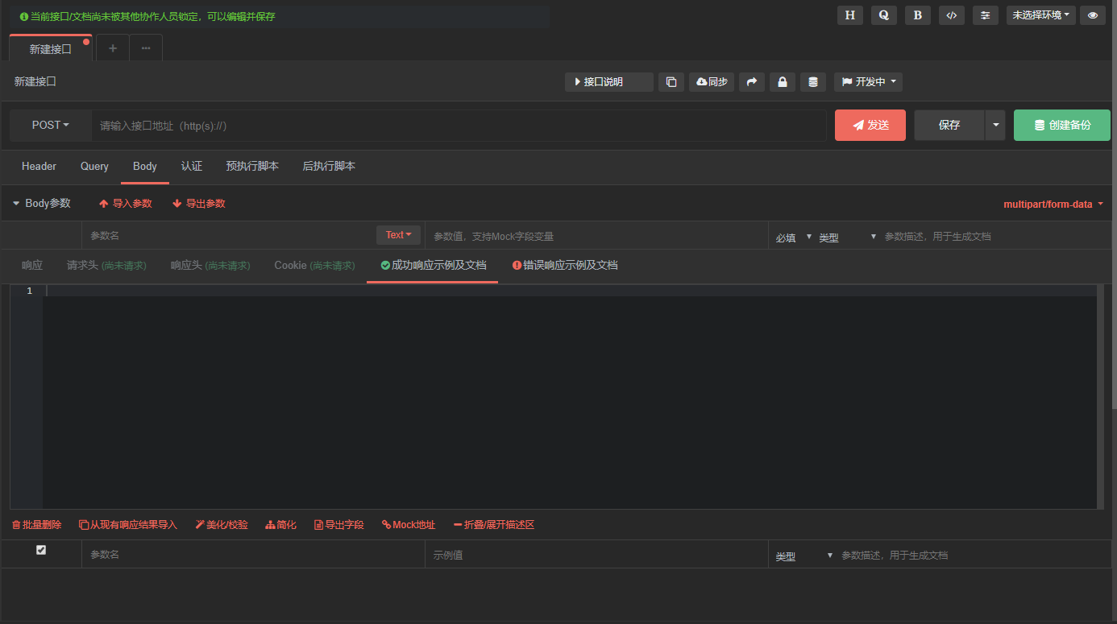
Task: Focus the response 参数名 field
Action: (x=253, y=555)
